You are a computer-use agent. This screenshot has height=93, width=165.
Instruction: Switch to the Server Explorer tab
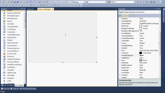pos(8,85)
